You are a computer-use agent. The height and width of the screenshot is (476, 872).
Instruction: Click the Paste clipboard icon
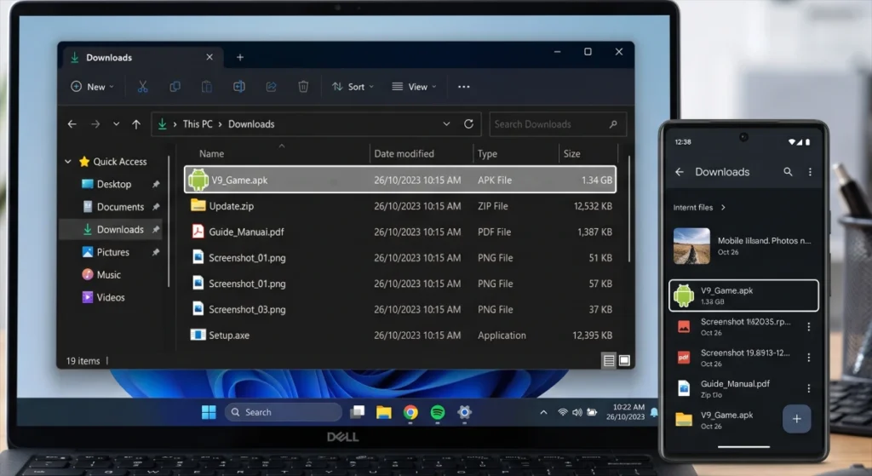pos(207,87)
